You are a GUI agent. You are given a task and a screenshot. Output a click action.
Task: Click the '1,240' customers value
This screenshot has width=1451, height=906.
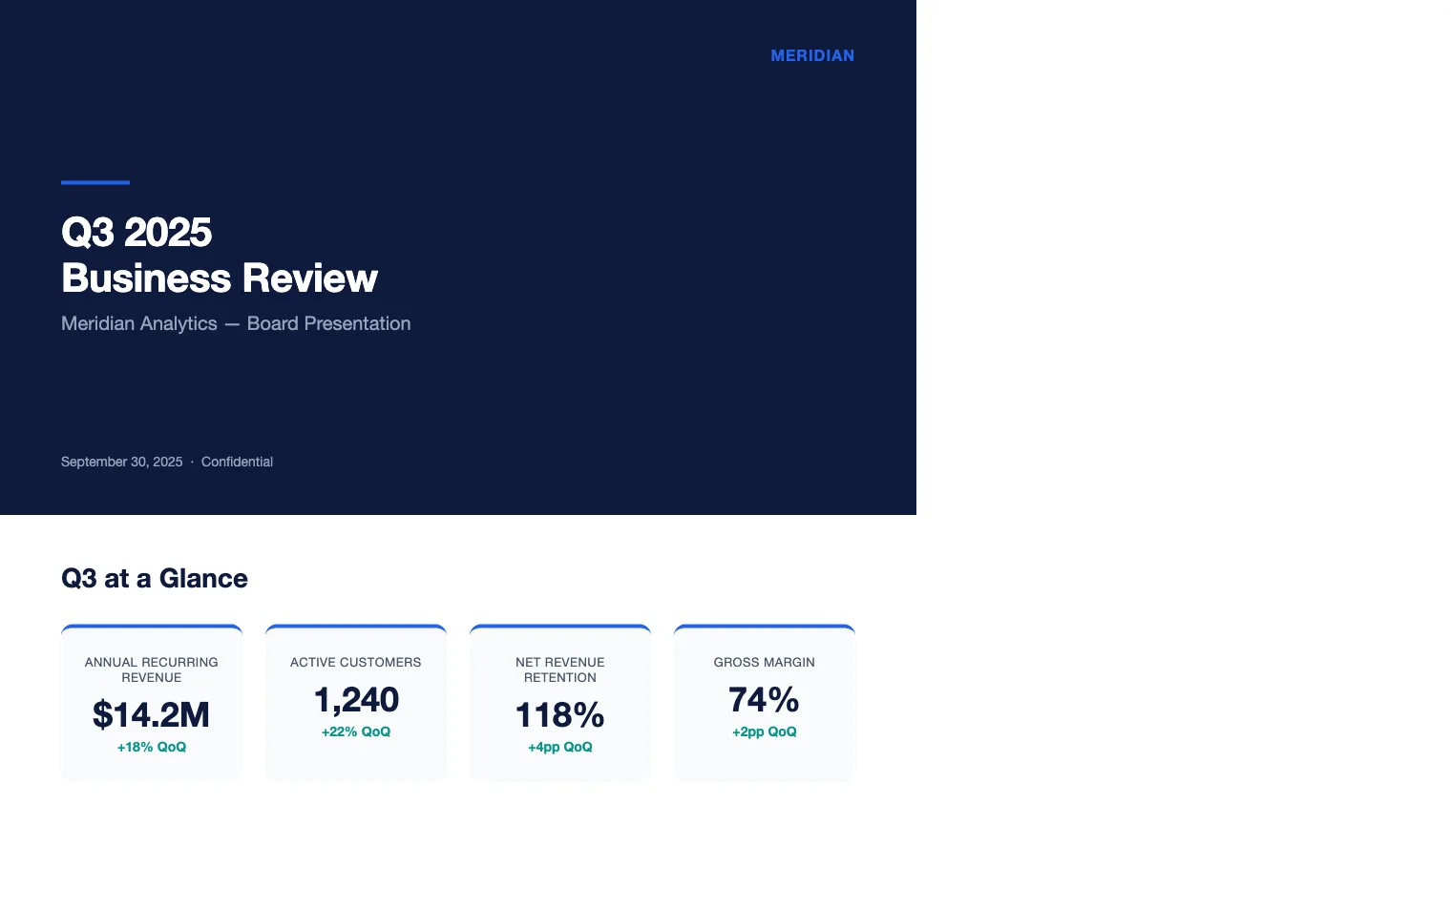[356, 700]
